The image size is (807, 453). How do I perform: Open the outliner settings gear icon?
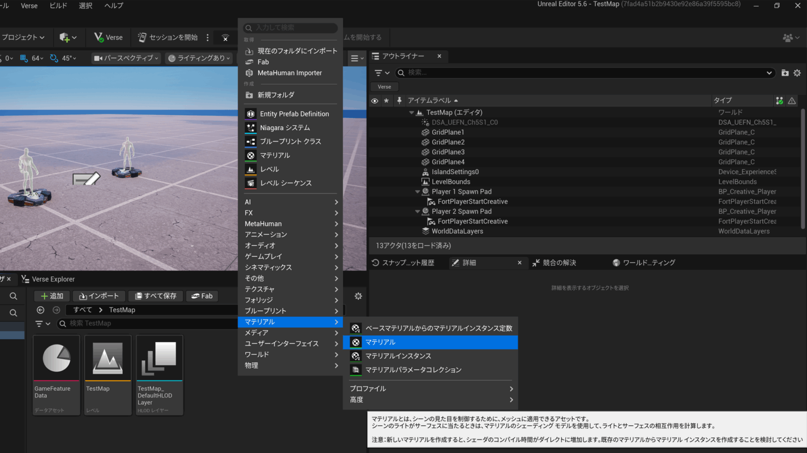tap(798, 73)
